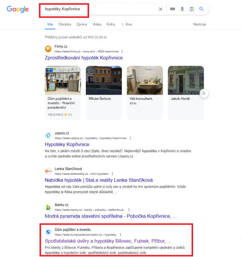Click the Banky.cz green favicon

[x=48, y=207]
